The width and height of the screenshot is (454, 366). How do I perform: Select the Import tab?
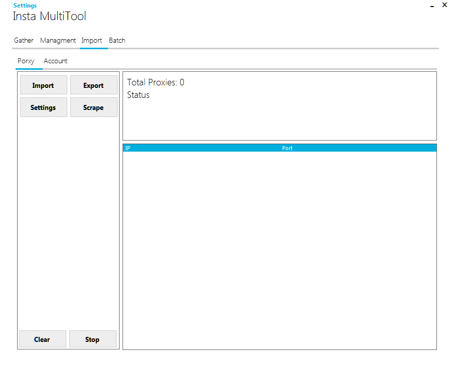92,40
